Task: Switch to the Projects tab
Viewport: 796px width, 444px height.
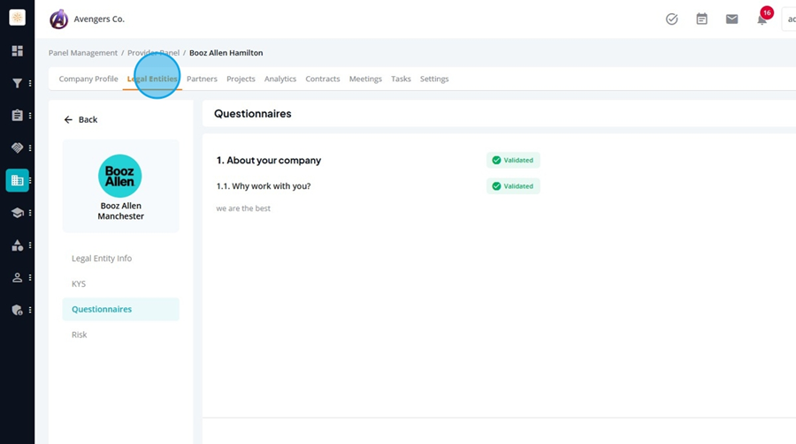Action: pyautogui.click(x=241, y=79)
